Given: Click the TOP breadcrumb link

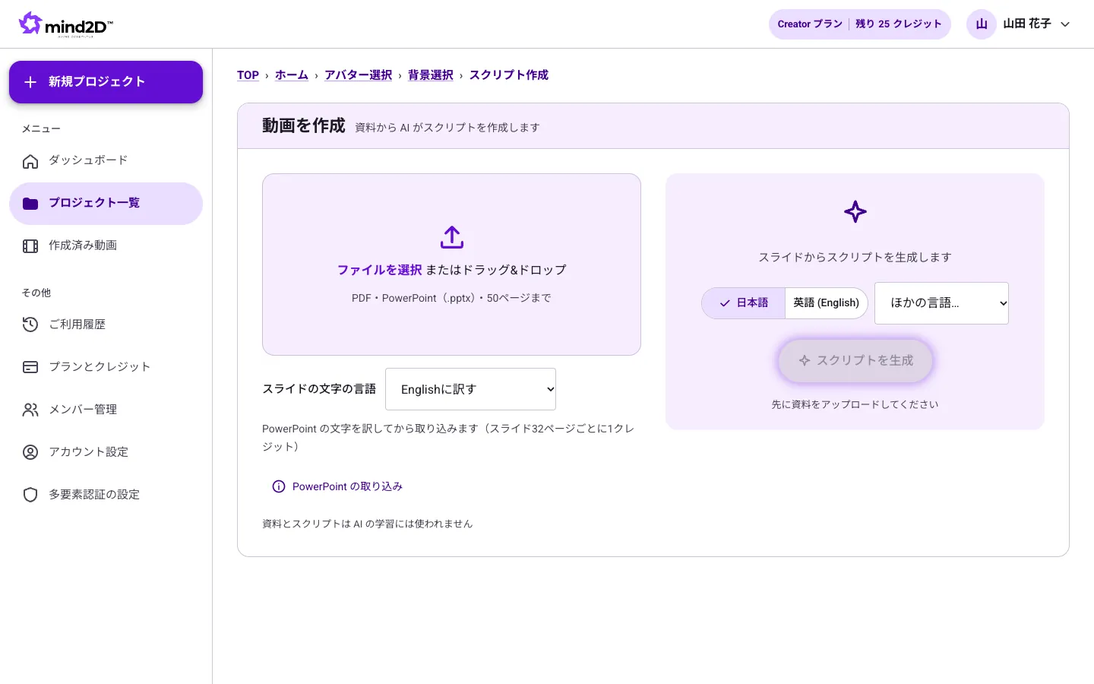Looking at the screenshot, I should [x=248, y=75].
